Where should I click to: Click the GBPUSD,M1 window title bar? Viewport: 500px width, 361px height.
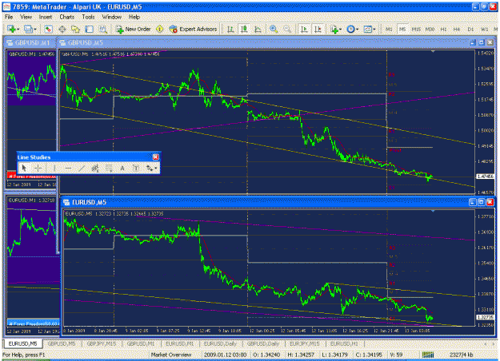pyautogui.click(x=30, y=42)
